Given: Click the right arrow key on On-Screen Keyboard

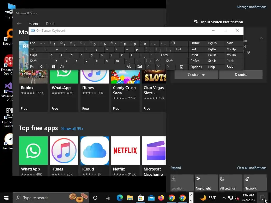Looking at the screenshot, I should 168,67.
